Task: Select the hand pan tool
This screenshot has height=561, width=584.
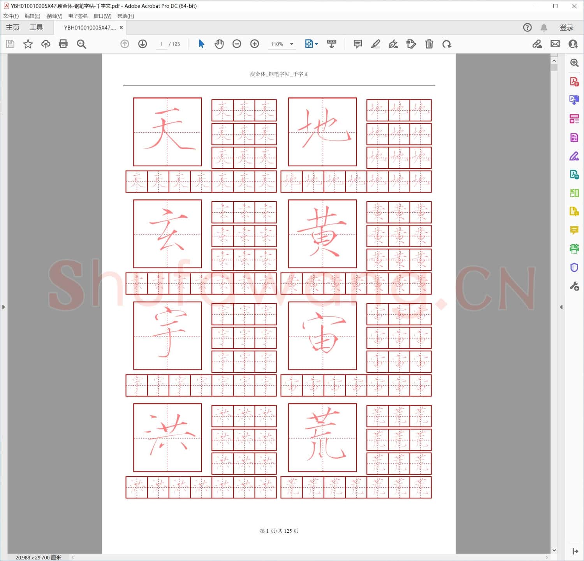Action: coord(219,44)
